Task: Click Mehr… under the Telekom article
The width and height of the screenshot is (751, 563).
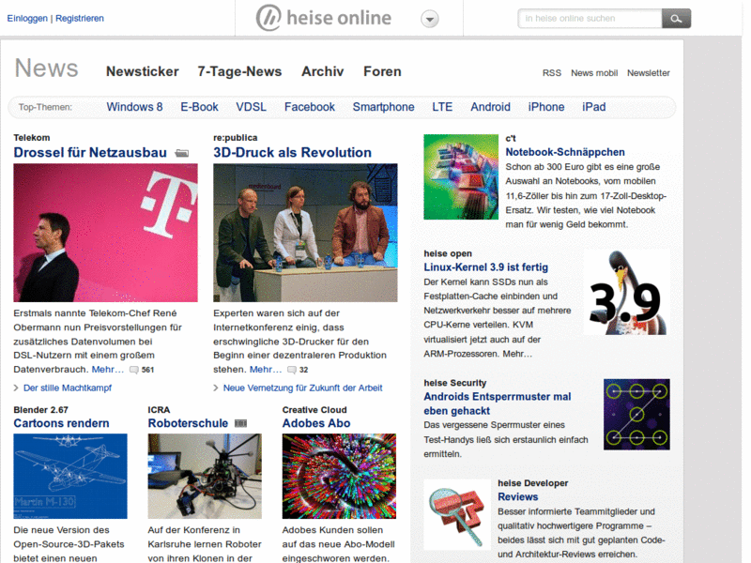Action: click(108, 370)
